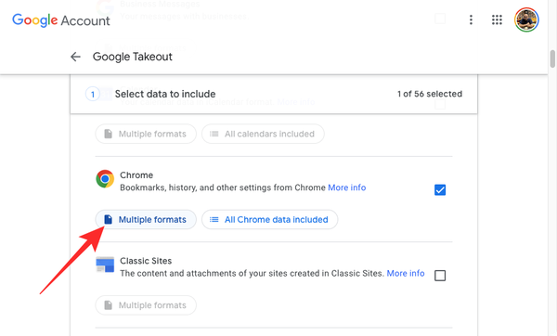Open Calendar Multiple formats button
This screenshot has height=336, width=557.
coord(146,134)
